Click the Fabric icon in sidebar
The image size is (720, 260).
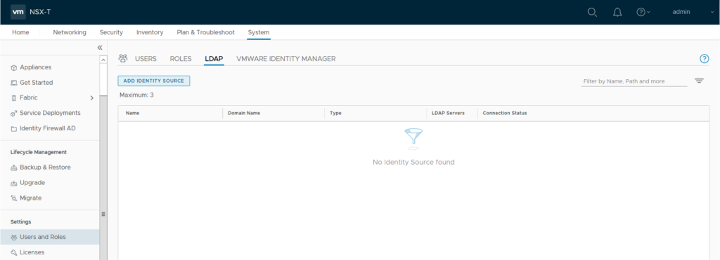(x=14, y=98)
